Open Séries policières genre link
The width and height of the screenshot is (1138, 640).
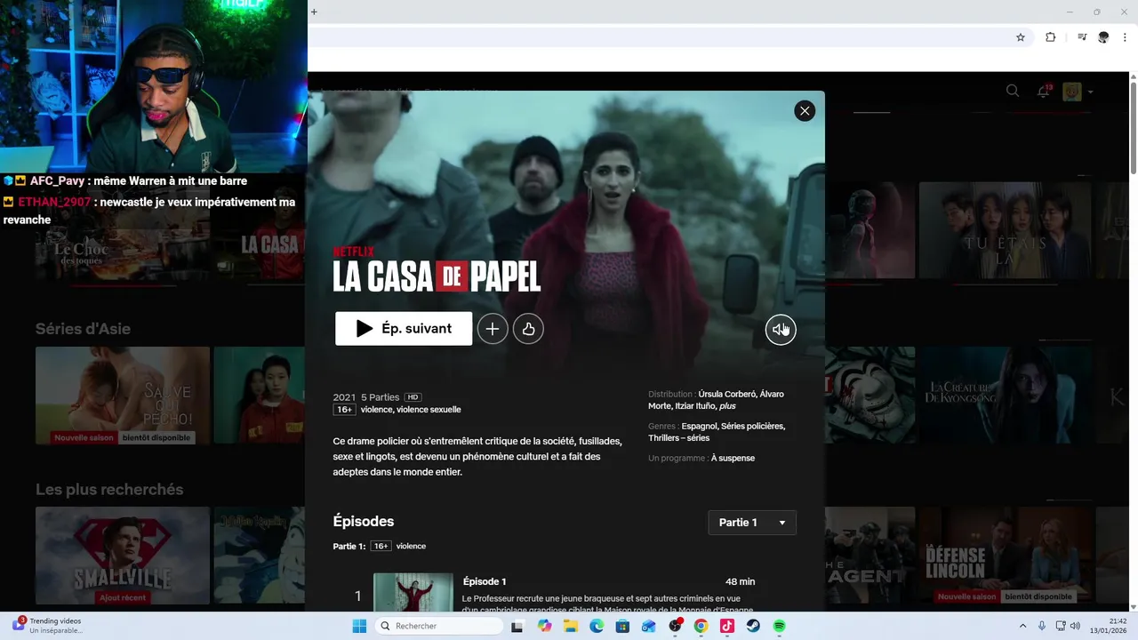753,426
